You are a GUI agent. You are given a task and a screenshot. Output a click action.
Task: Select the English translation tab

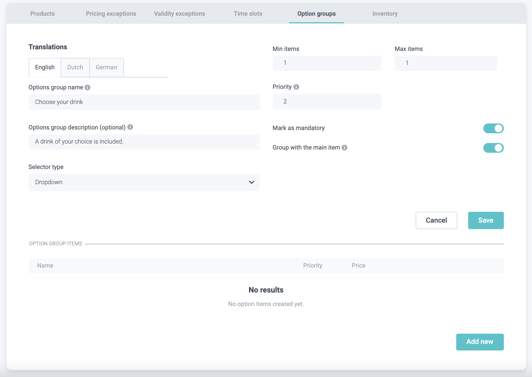point(45,67)
